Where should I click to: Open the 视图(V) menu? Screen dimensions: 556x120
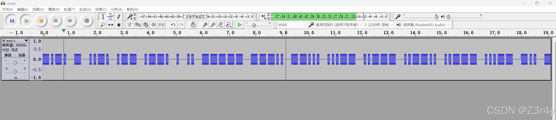(38, 10)
